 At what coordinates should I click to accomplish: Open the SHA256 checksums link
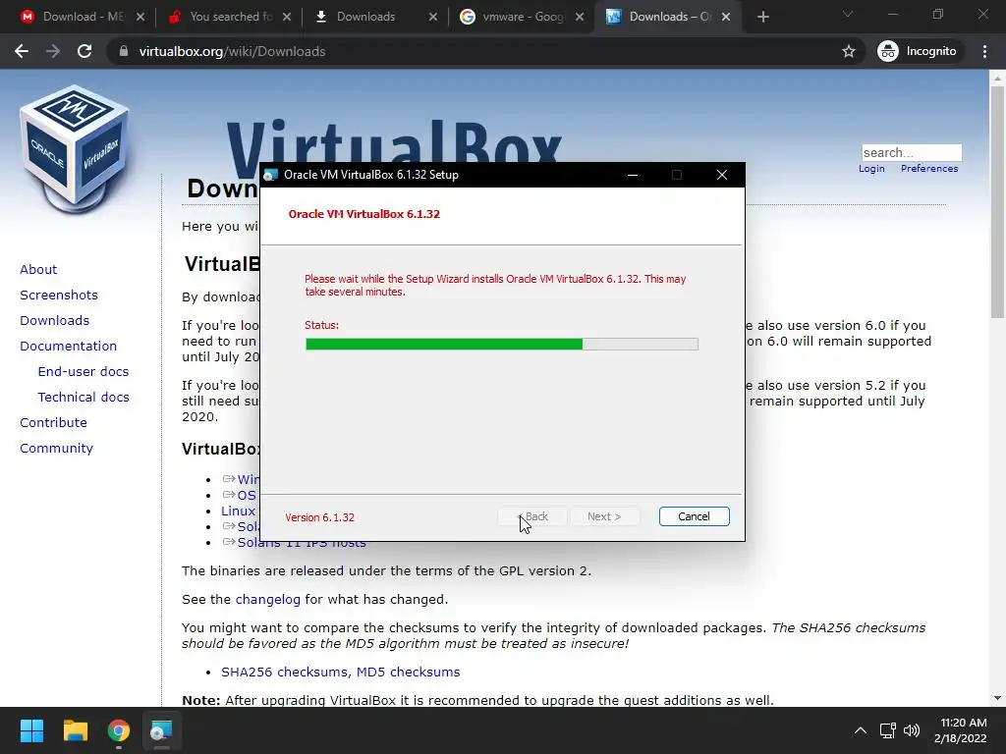[x=285, y=672]
